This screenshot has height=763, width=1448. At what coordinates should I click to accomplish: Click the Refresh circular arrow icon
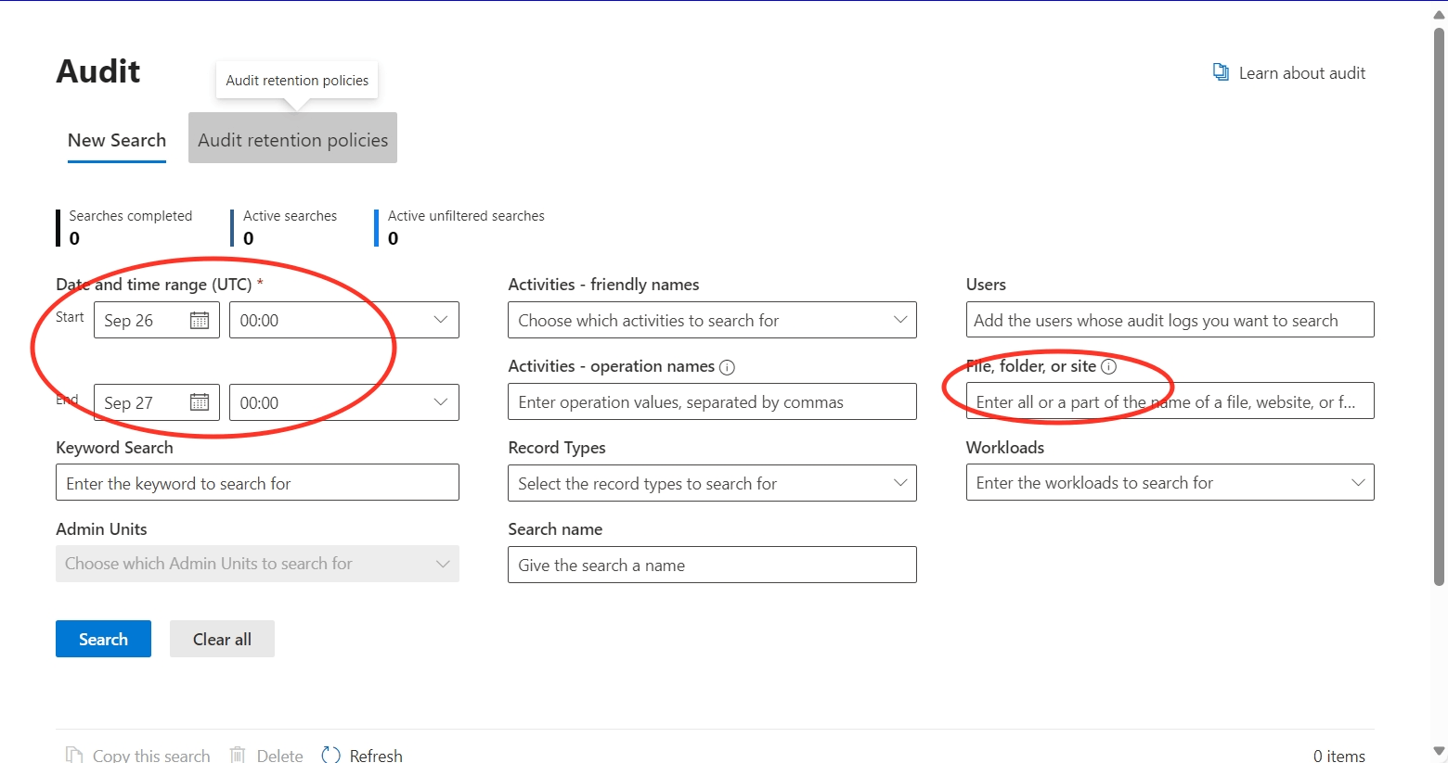click(x=330, y=755)
